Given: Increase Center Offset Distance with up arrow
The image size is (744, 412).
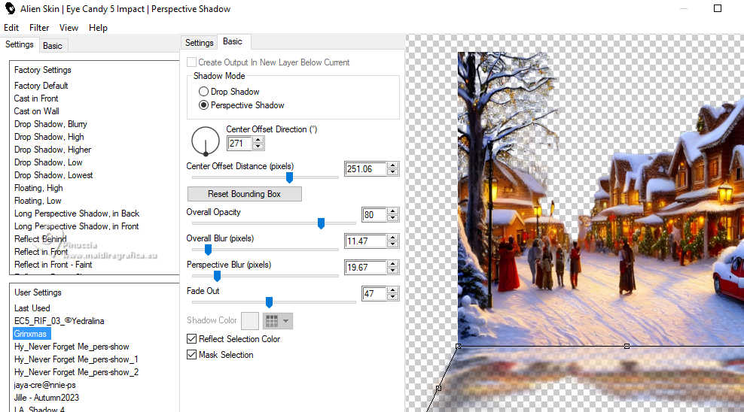Looking at the screenshot, I should [392, 165].
